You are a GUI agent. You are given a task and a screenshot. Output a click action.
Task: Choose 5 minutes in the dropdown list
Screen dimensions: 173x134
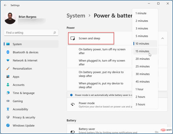point(145,36)
